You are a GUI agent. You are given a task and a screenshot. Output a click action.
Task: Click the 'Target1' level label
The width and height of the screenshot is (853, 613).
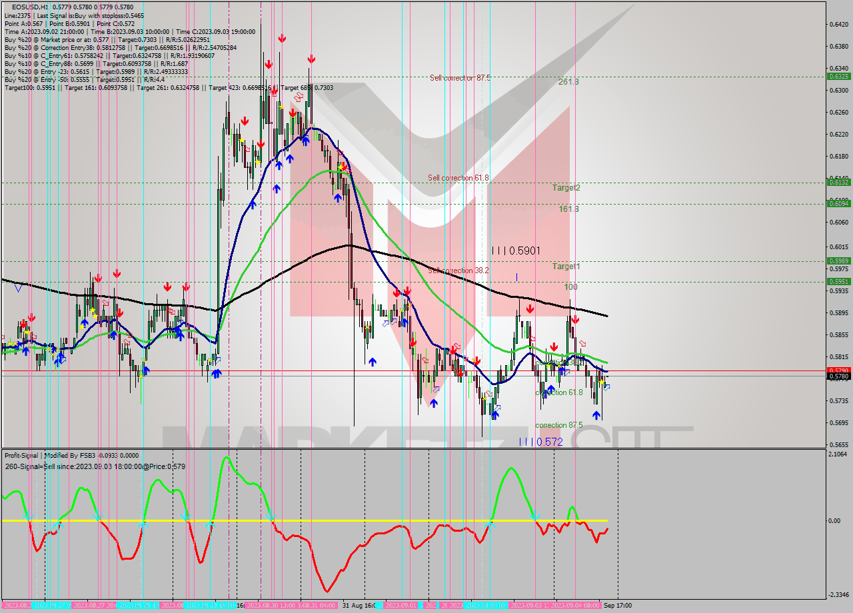pos(566,267)
